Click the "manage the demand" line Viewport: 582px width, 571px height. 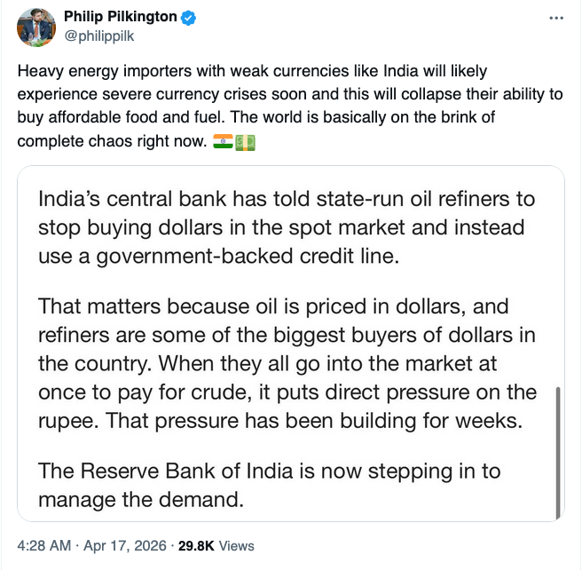(x=140, y=499)
